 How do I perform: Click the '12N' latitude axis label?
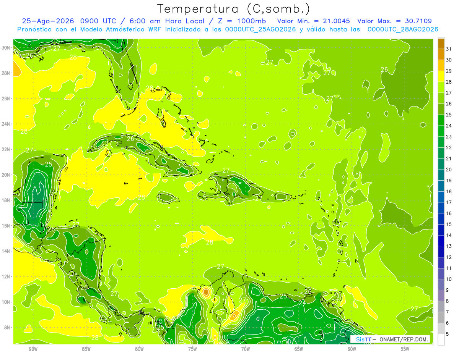click(x=6, y=276)
